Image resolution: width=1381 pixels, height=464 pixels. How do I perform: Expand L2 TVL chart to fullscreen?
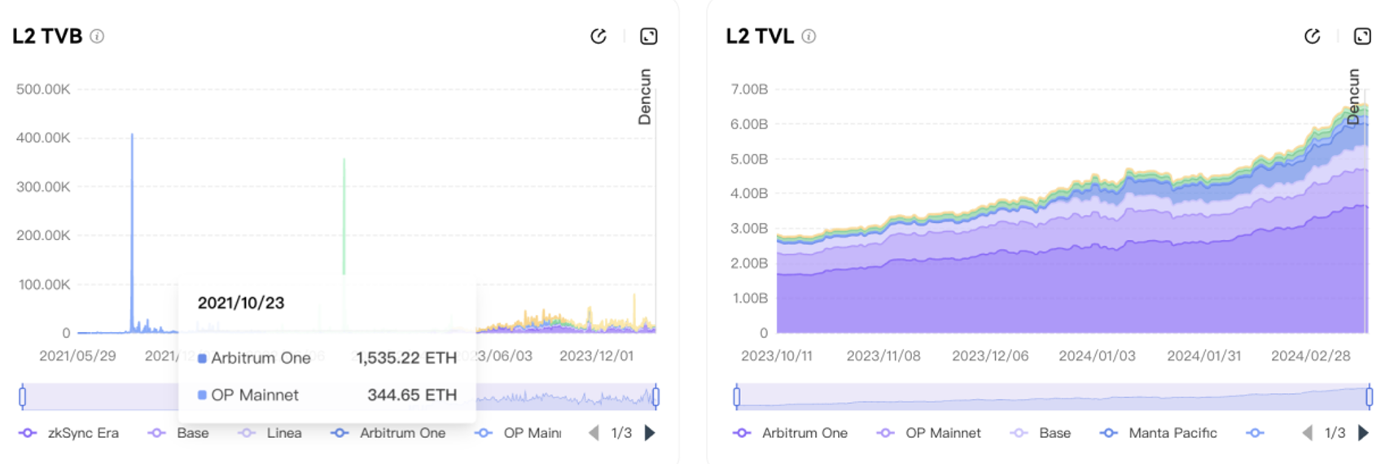pos(1362,36)
